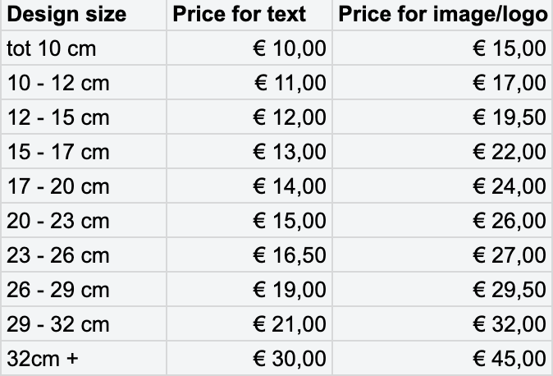Viewport: 553px width, 376px height.
Task: Click the € 16,50 text price cell
Action: [x=289, y=256]
